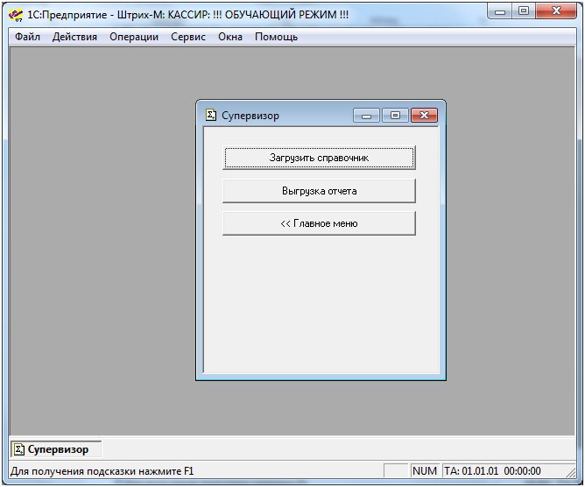Open the Операции menu
The height and width of the screenshot is (487, 585).
(x=134, y=37)
